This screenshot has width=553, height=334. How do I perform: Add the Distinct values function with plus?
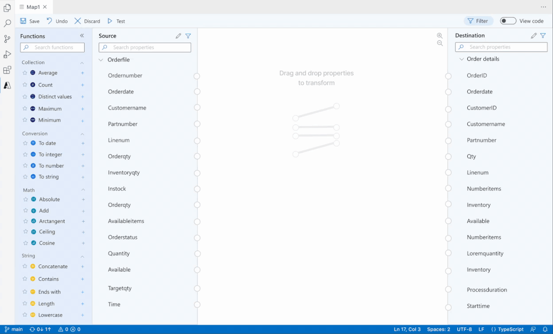coord(82,97)
